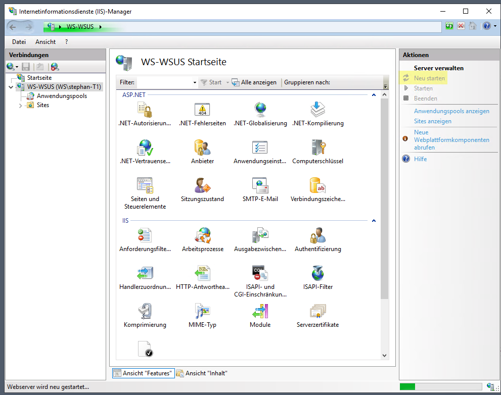
Task: Expand the address bar arrow after WS-WSUS
Action: point(100,27)
